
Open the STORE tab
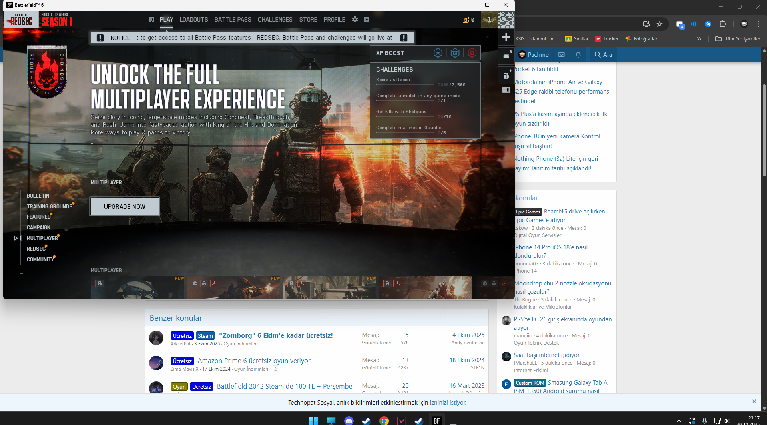coord(308,20)
